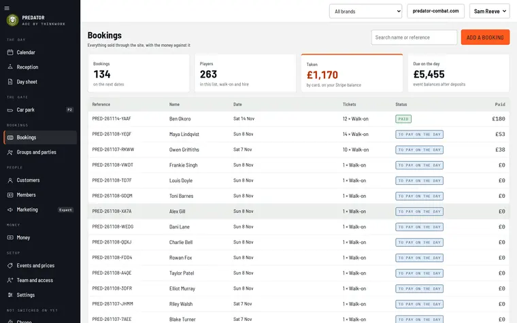Click the name Dani Lane

tap(180, 226)
